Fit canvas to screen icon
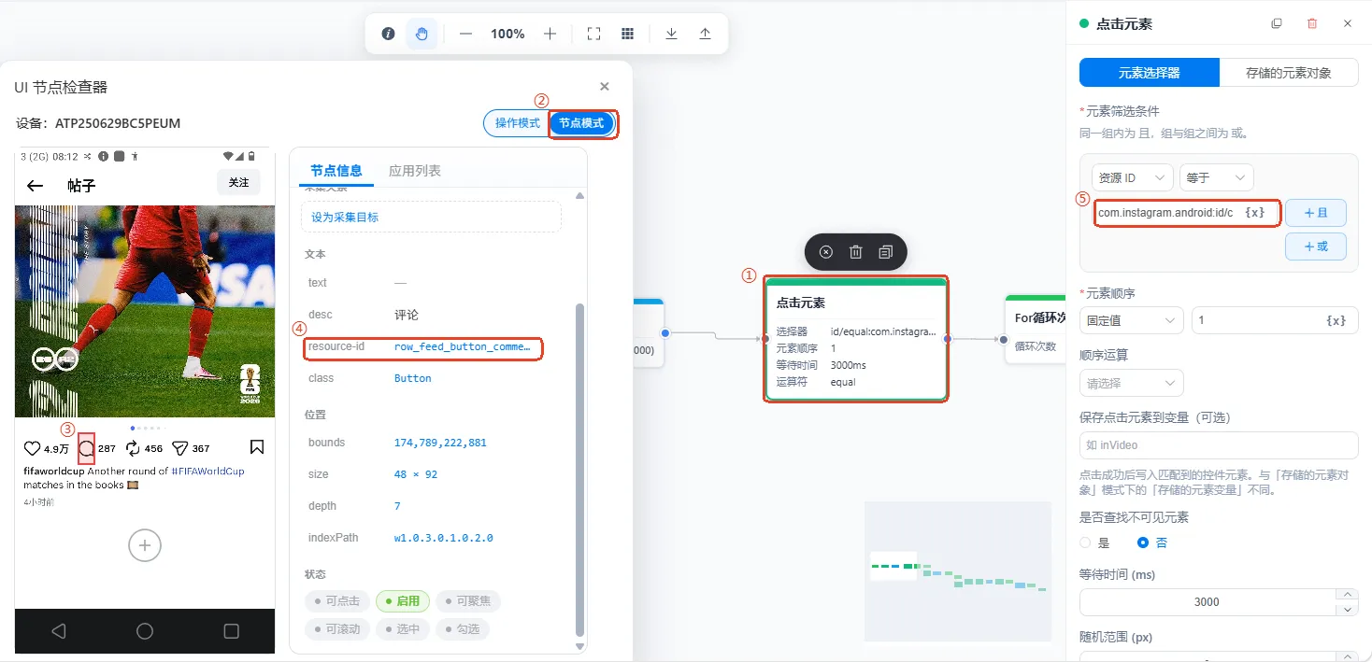 tap(593, 34)
